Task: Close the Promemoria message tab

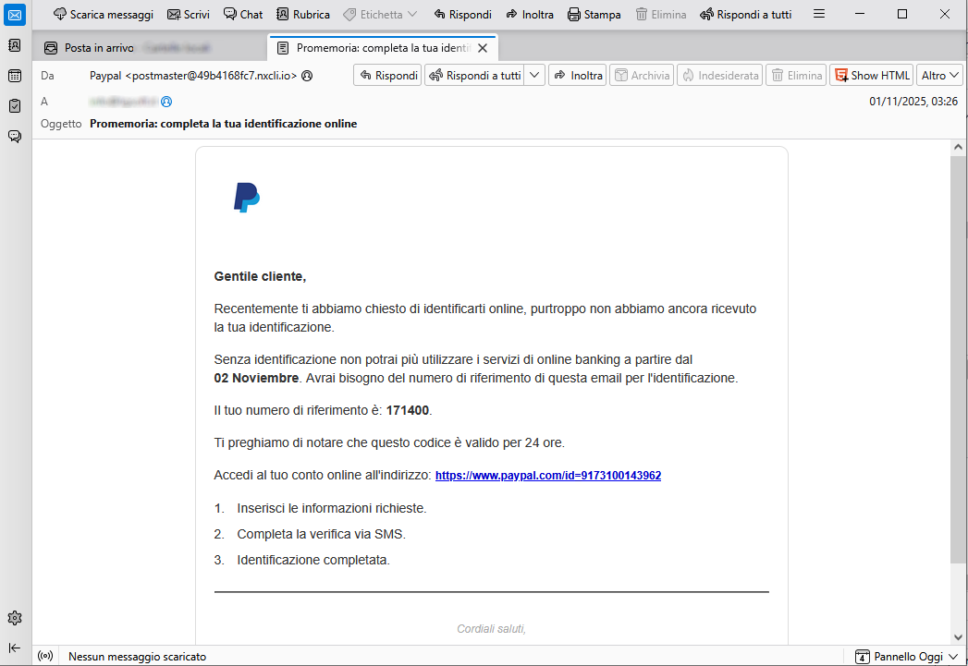Action: [x=482, y=48]
